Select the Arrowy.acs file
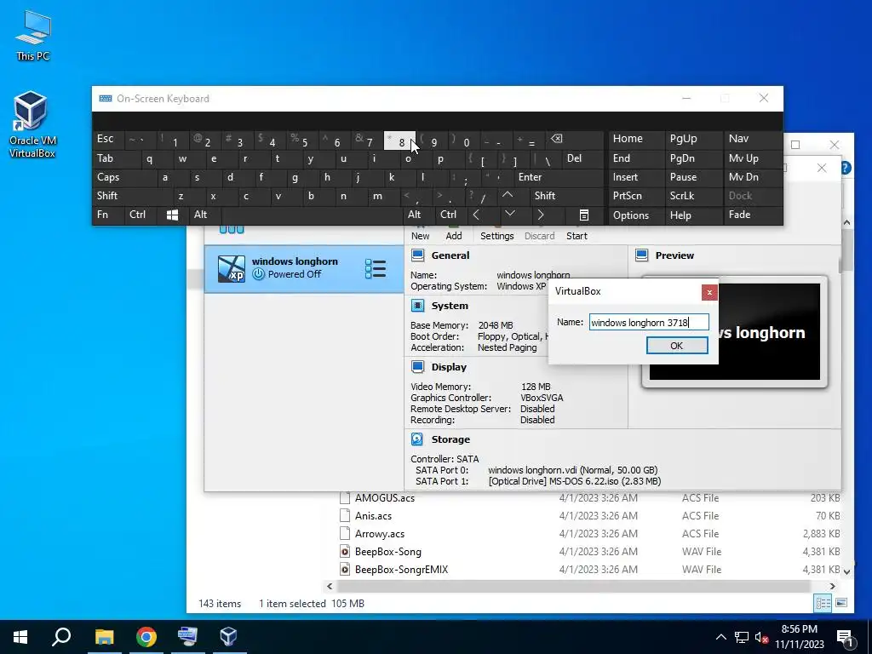Screen dimensions: 872x654 pos(380,533)
